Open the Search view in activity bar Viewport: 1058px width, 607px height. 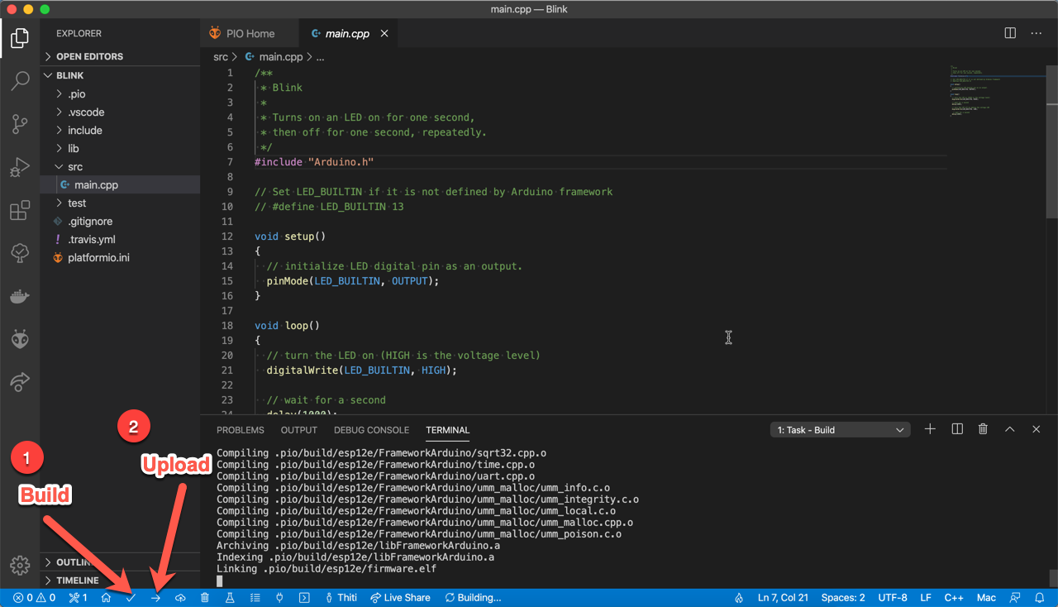click(20, 81)
